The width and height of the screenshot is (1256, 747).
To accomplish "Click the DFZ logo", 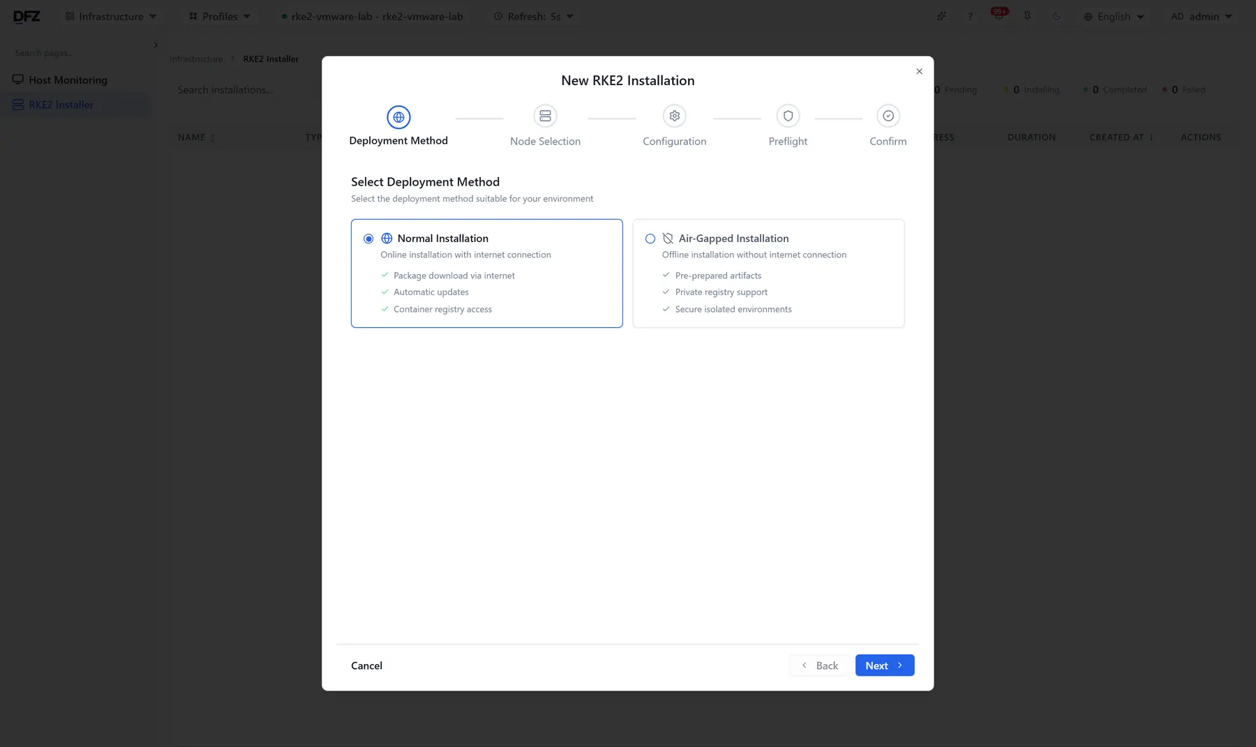I will [27, 16].
